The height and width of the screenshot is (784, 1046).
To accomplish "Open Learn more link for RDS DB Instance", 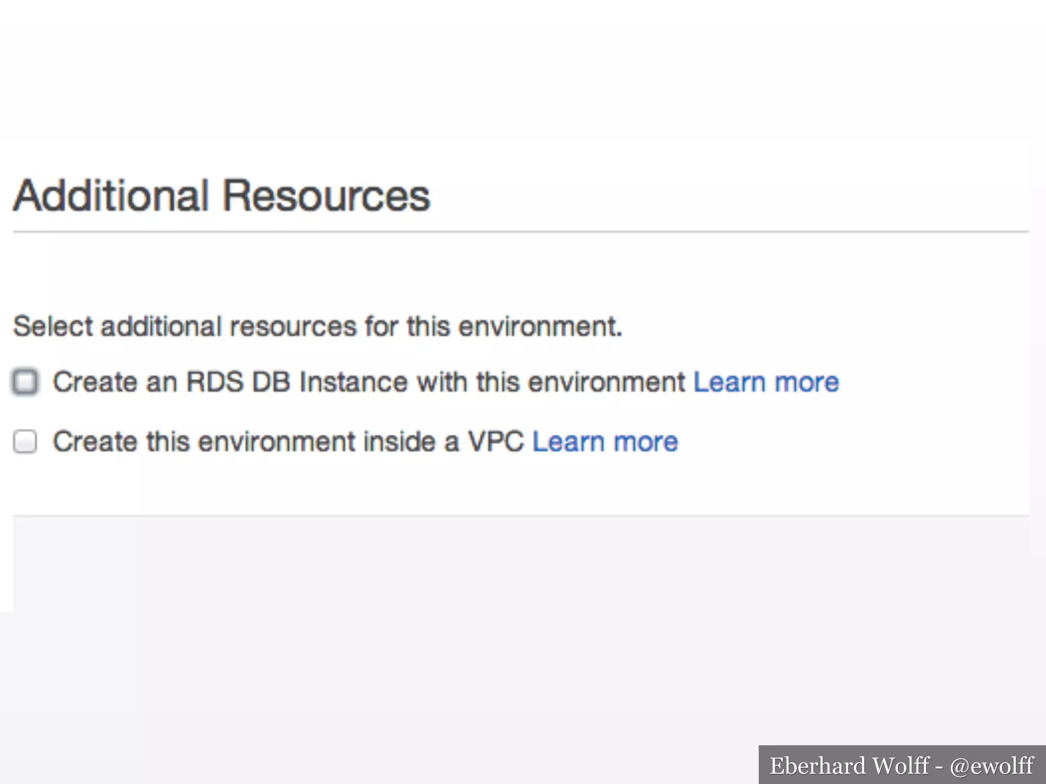I will [x=766, y=382].
